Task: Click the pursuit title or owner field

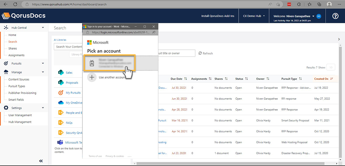Action: (176, 53)
